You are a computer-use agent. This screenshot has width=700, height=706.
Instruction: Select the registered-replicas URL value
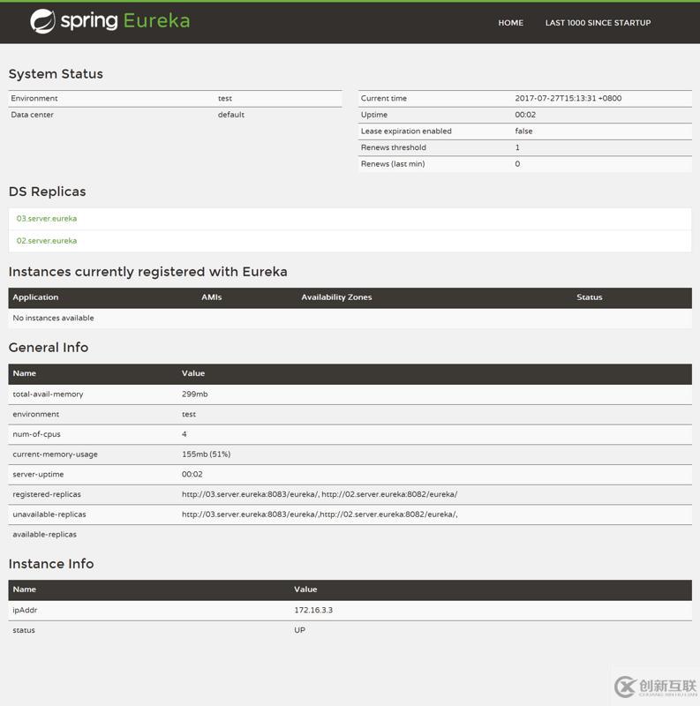coord(320,494)
